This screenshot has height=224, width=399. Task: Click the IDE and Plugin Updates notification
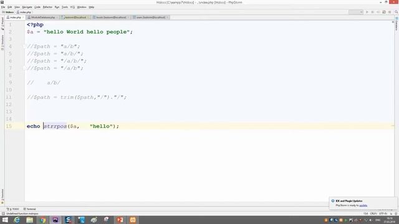(x=363, y=203)
